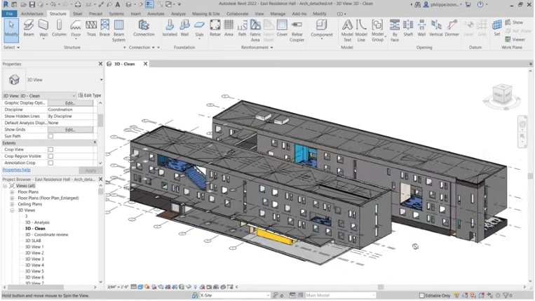Image resolution: width=535 pixels, height=301 pixels.
Task: Select the Path reinforcement tool
Action: pyautogui.click(x=242, y=28)
